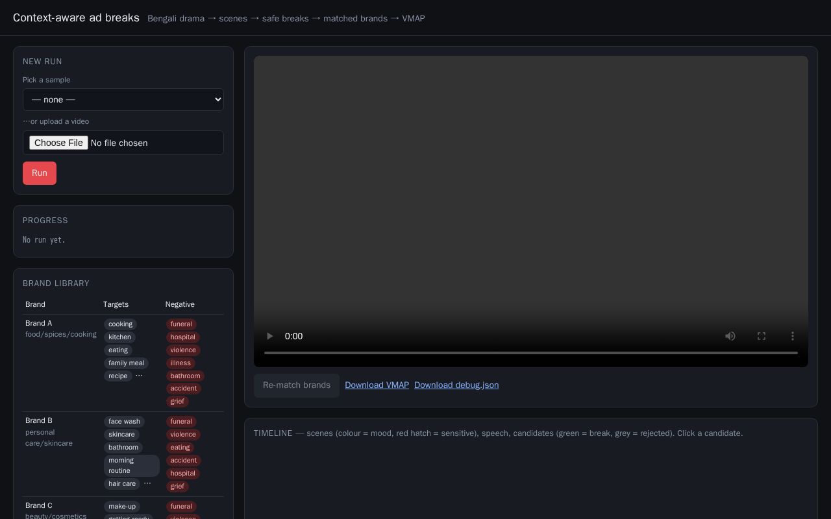Click the Re-match brands button

click(297, 385)
